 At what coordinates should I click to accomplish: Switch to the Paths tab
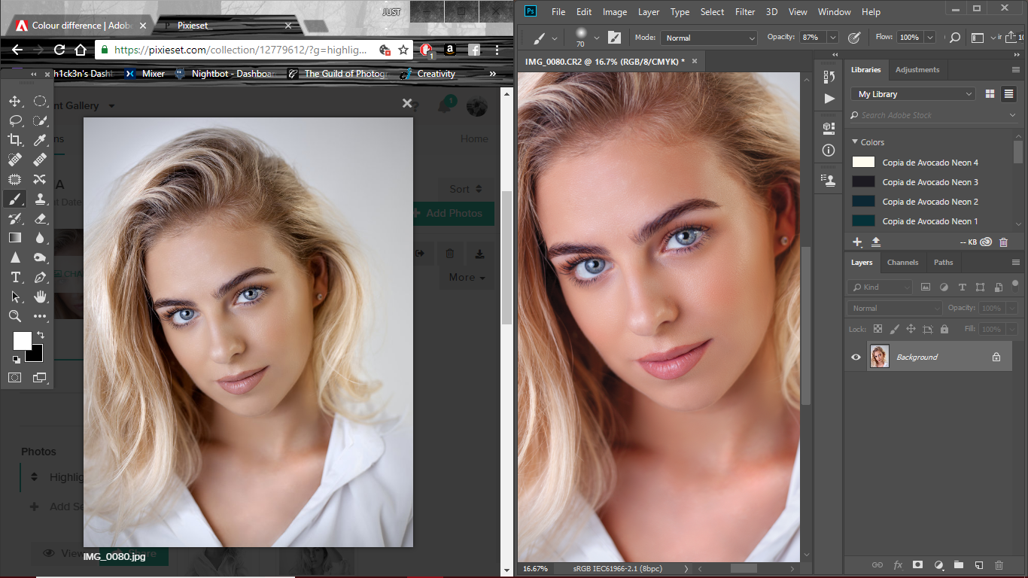943,263
